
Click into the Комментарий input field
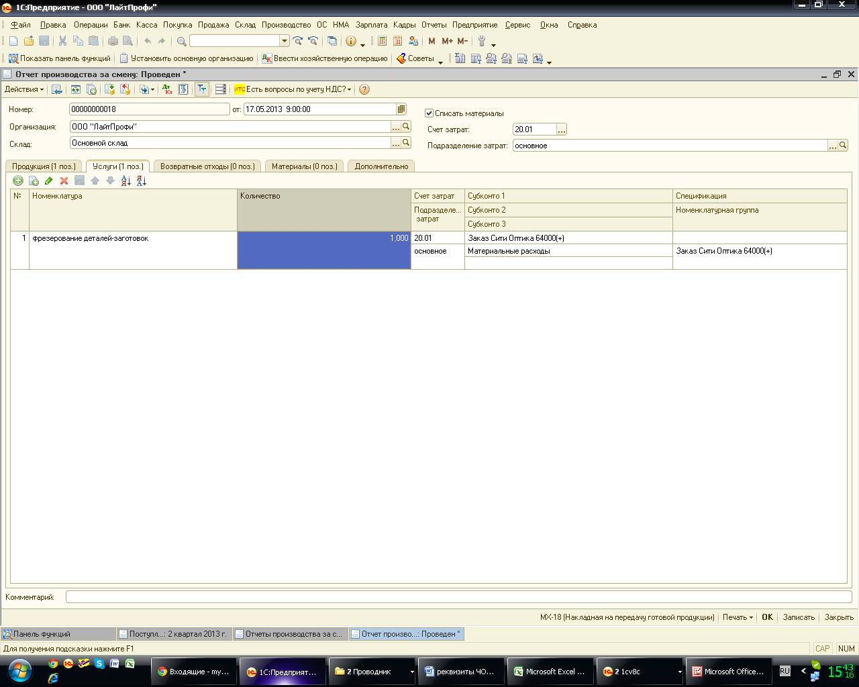point(458,597)
